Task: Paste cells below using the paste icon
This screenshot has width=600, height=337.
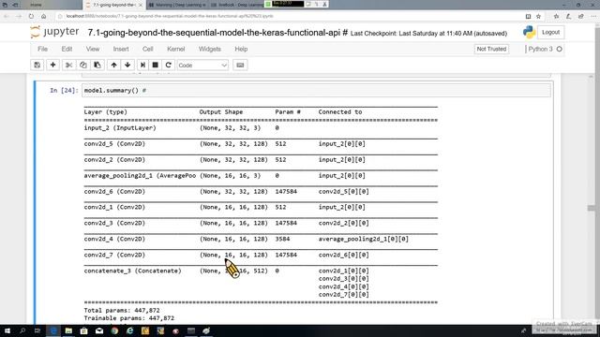Action: (x=97, y=65)
